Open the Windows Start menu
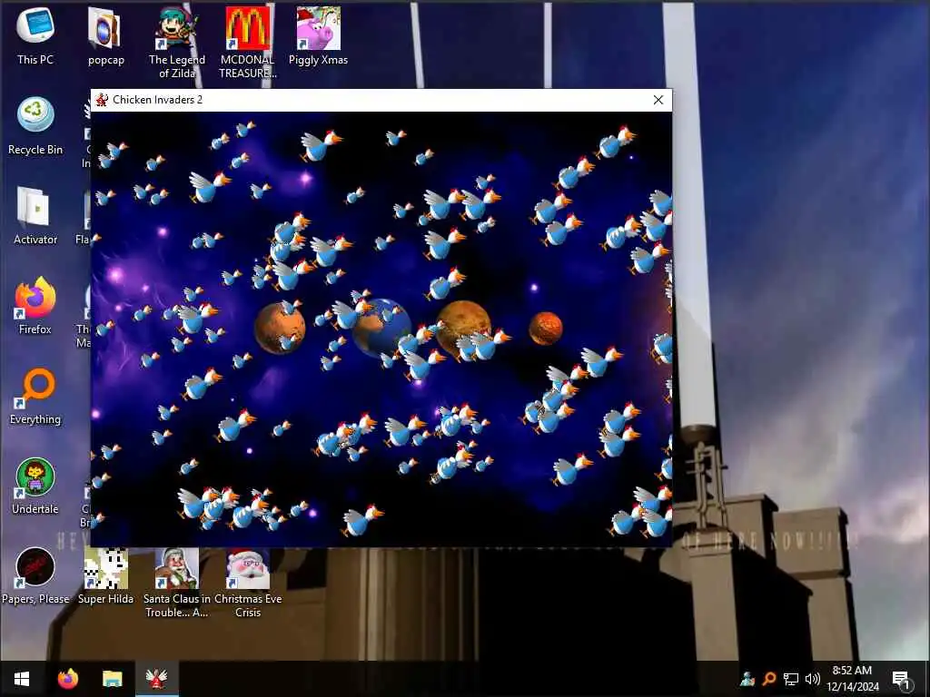This screenshot has height=697, width=930. point(22,679)
